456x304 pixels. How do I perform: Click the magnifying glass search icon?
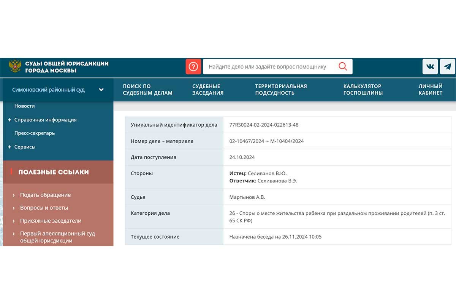pyautogui.click(x=343, y=66)
